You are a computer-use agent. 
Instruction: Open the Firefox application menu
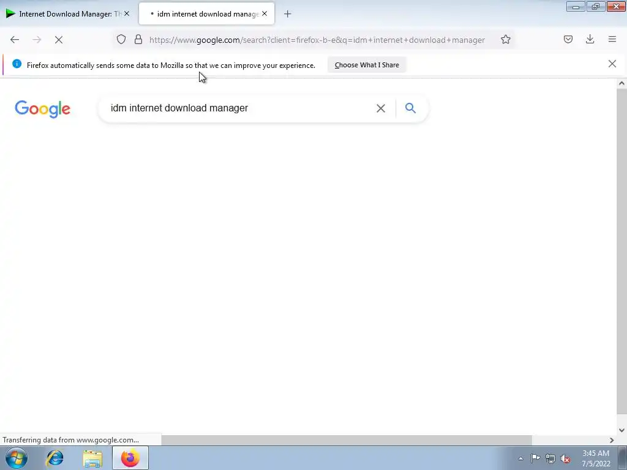pyautogui.click(x=612, y=39)
